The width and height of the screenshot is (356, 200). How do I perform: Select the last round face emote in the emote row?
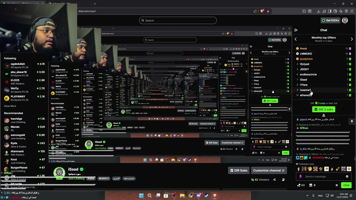coord(349,169)
